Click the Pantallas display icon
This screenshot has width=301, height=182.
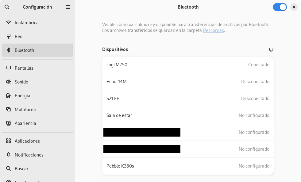9,68
